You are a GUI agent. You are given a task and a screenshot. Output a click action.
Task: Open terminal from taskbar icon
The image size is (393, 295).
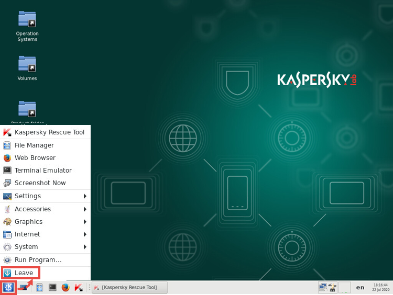point(52,288)
